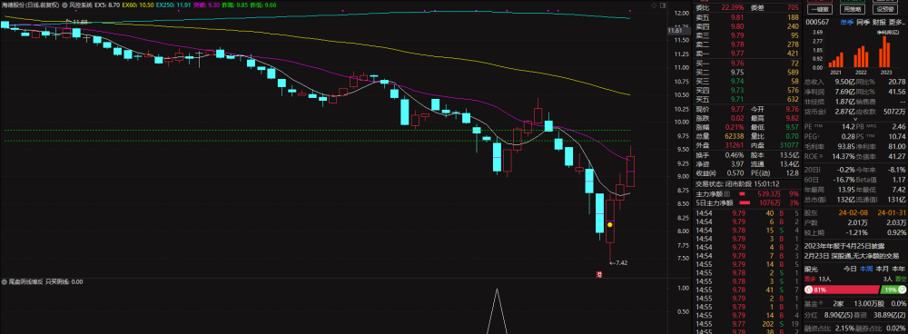Screen dimensions: 908x334
Task: Select the 本月 period tab
Action: [x=882, y=269]
